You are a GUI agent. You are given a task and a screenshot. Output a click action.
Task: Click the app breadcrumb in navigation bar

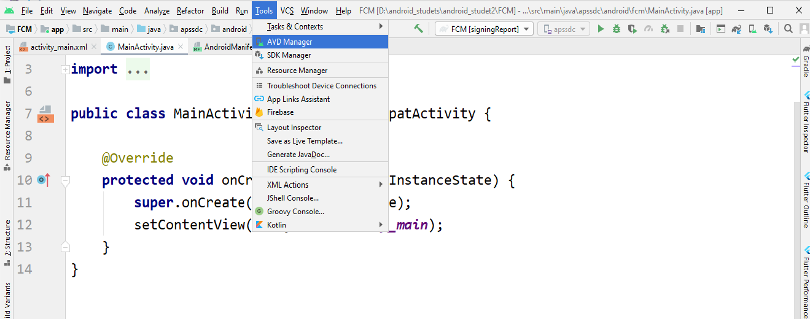[53, 29]
